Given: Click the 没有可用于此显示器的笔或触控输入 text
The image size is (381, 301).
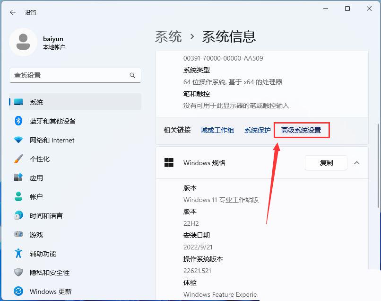Looking at the screenshot, I should click(x=236, y=106).
